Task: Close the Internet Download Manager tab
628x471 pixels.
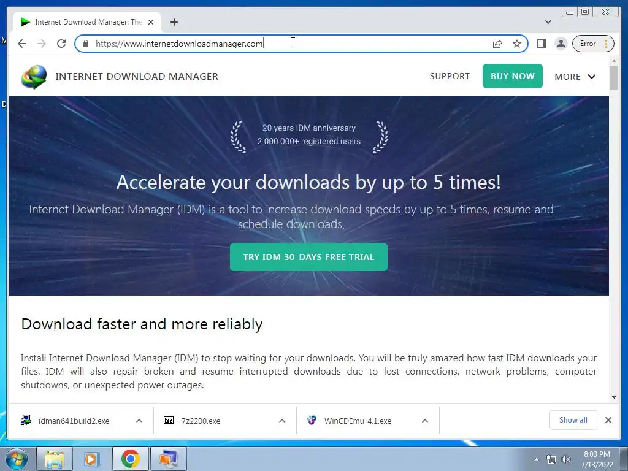Action: coord(151,22)
